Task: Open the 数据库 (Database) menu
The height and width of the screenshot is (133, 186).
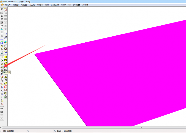Action: click(55, 5)
